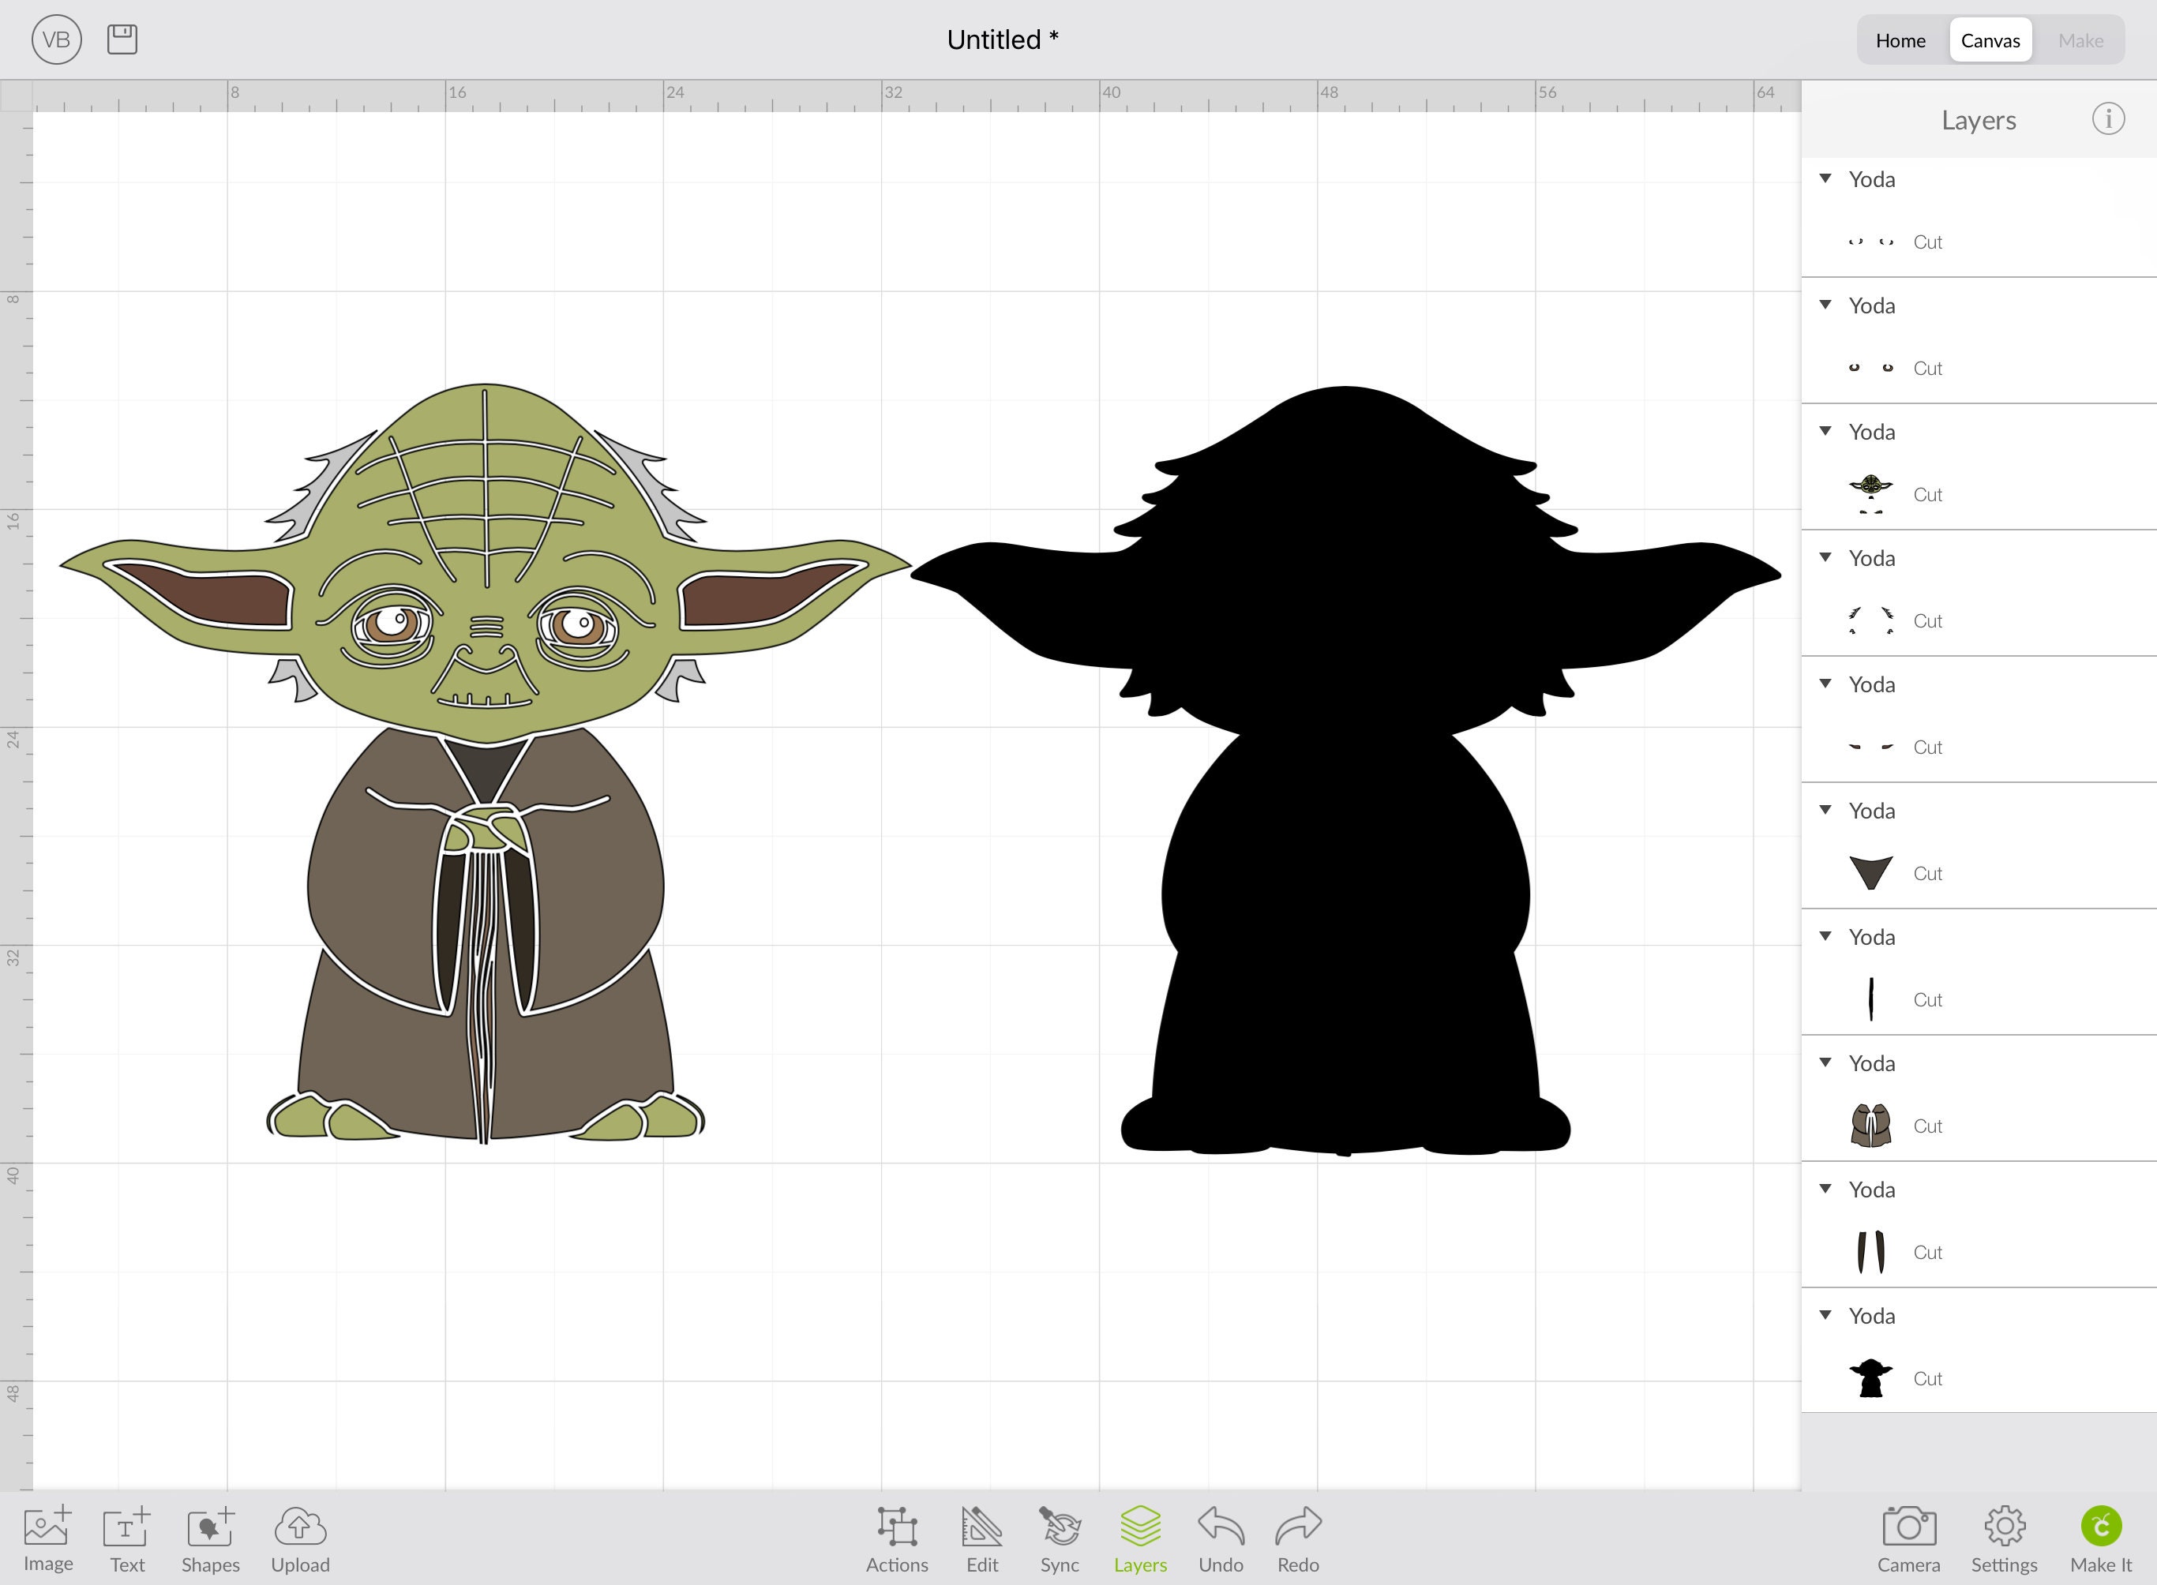The image size is (2157, 1585).
Task: Switch to the Canvas tab
Action: coord(1990,39)
